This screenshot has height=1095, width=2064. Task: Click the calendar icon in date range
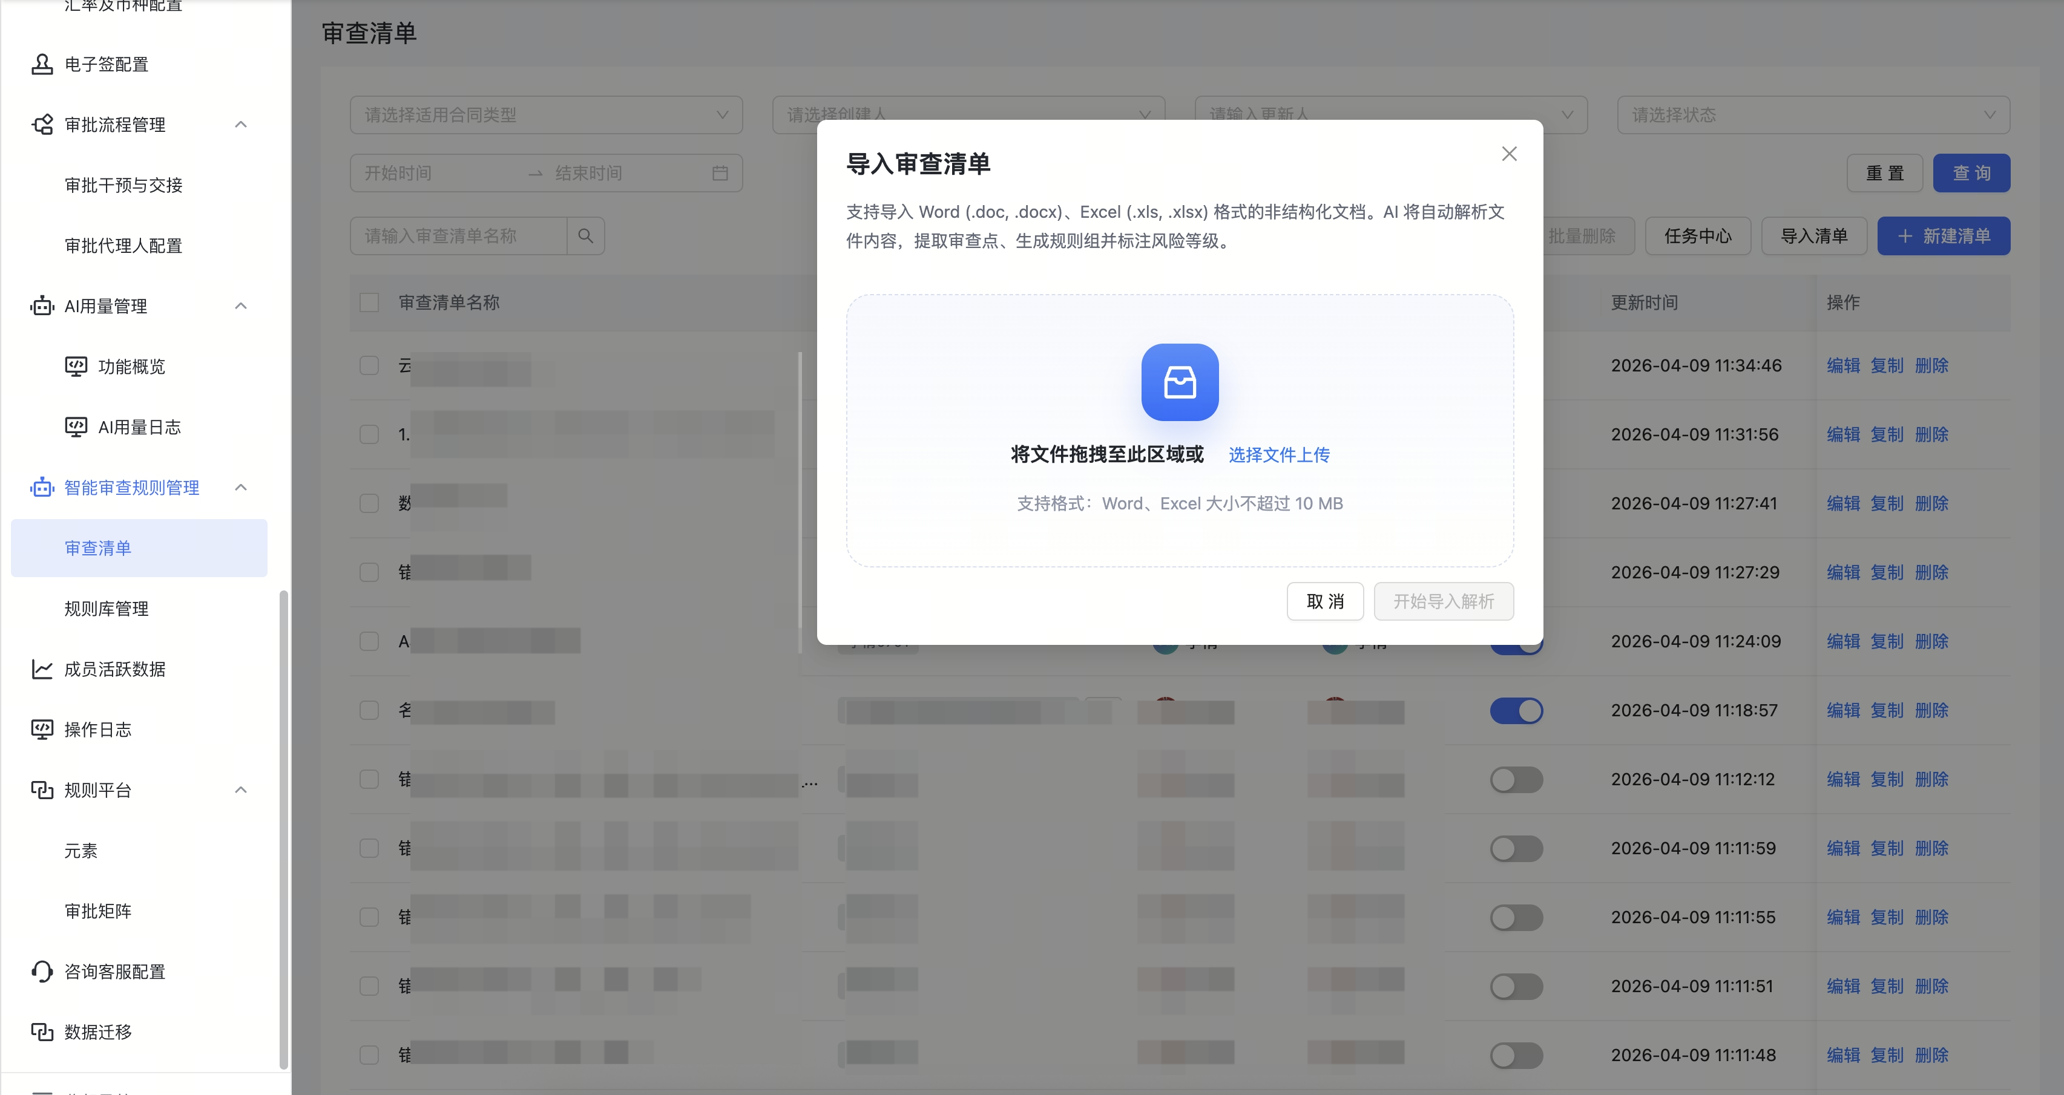(x=720, y=173)
